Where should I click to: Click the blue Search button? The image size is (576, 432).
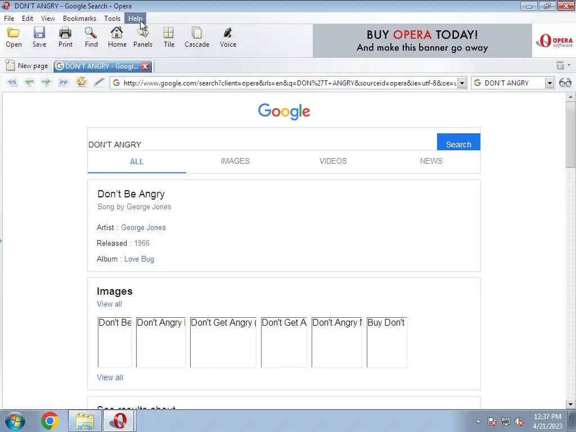458,142
